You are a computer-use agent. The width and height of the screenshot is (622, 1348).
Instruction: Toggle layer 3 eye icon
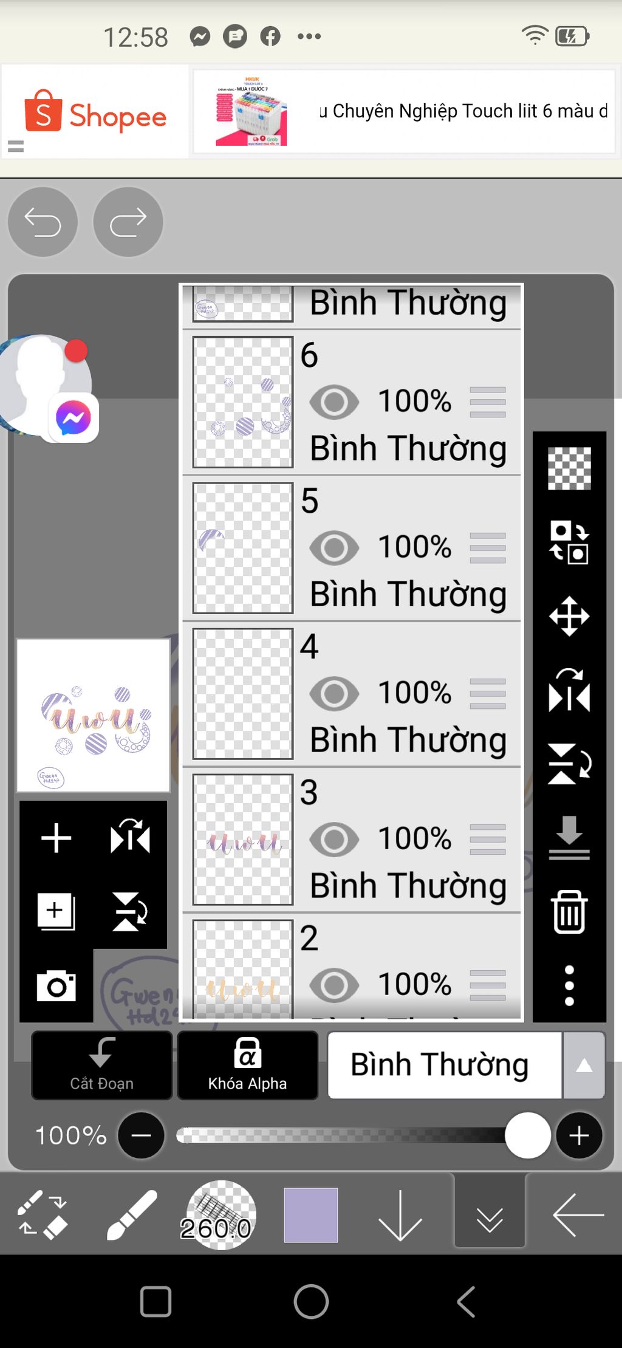point(334,839)
